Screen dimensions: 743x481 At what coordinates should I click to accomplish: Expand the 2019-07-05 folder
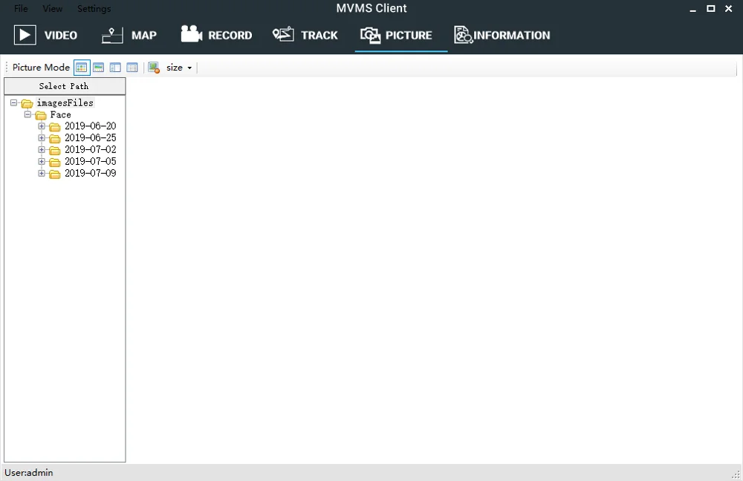click(x=42, y=161)
